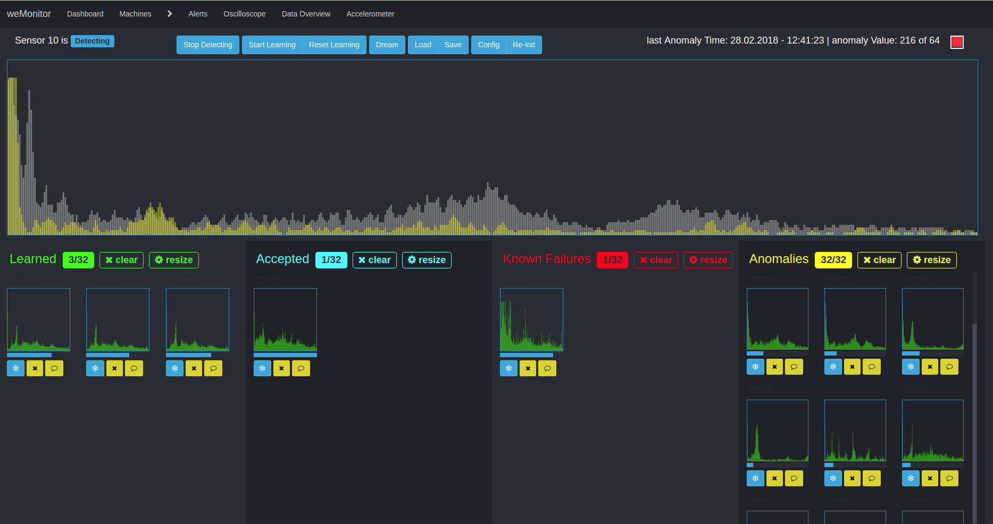Clear the Learned patterns list
993x524 pixels.
[x=121, y=260]
